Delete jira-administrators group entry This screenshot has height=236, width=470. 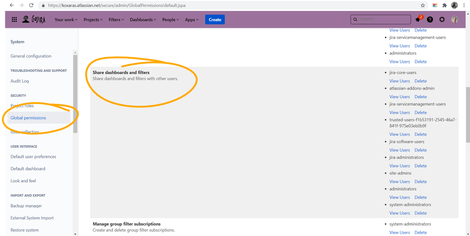click(x=421, y=165)
